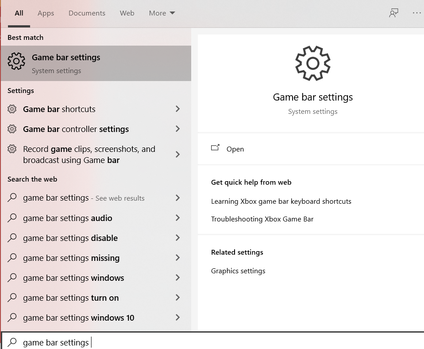Select 'game bar settings windows' suggestion
The height and width of the screenshot is (349, 424).
[96, 278]
